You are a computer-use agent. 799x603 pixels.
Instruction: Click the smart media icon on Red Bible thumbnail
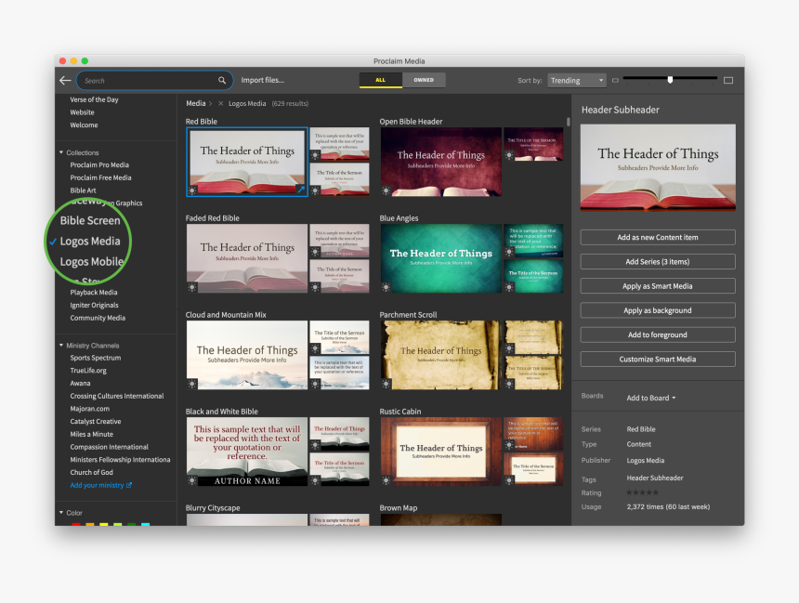pos(192,190)
